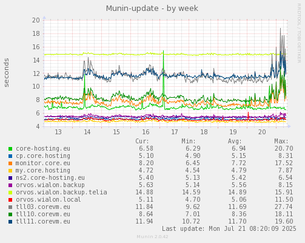The image size is (305, 243).
Task: Click the Avg: column header
Action: coord(235,141)
